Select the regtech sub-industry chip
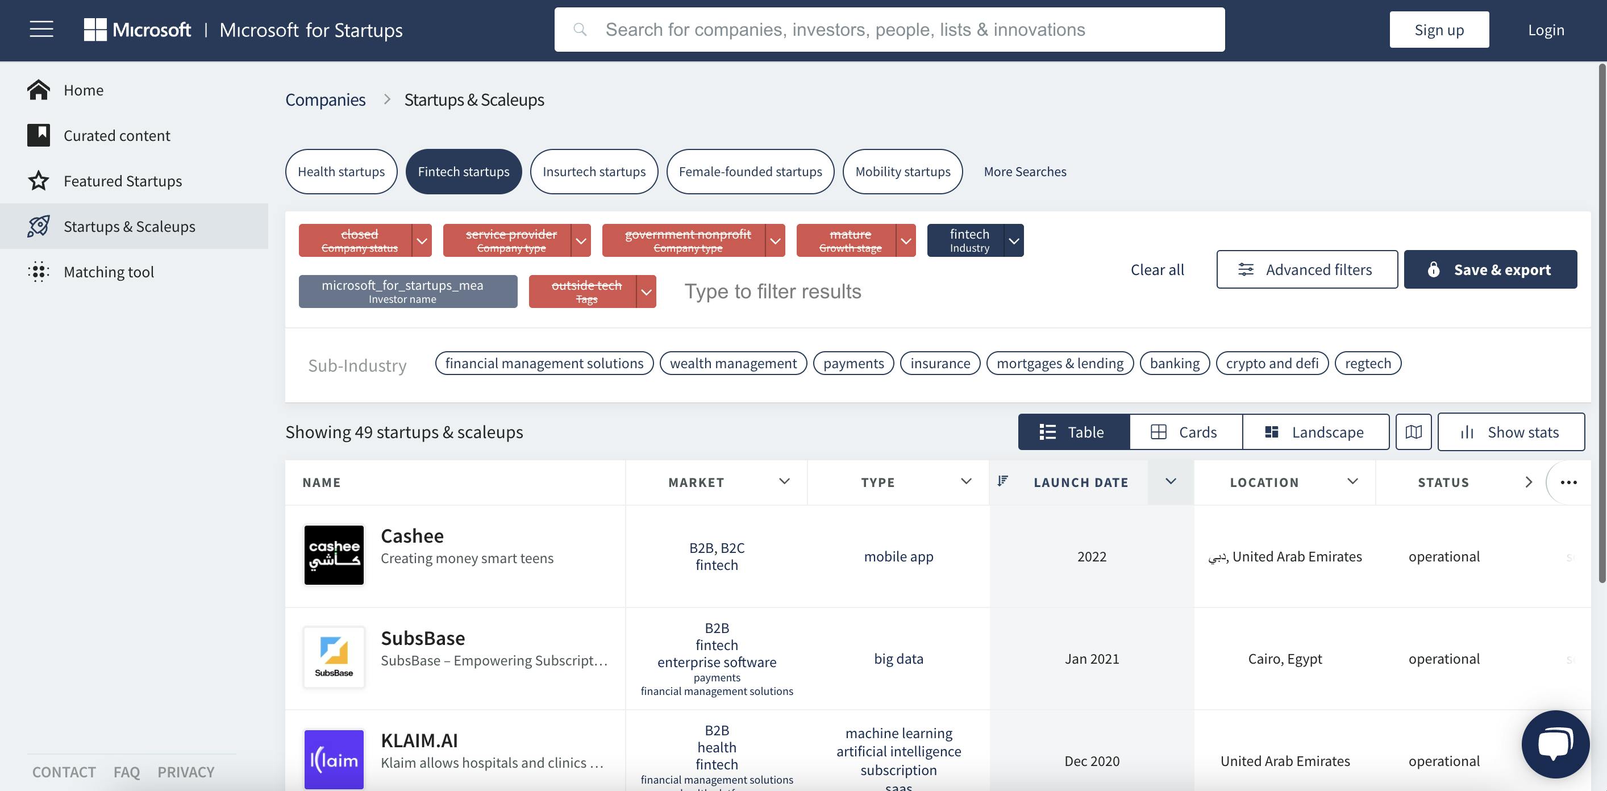 click(1367, 363)
